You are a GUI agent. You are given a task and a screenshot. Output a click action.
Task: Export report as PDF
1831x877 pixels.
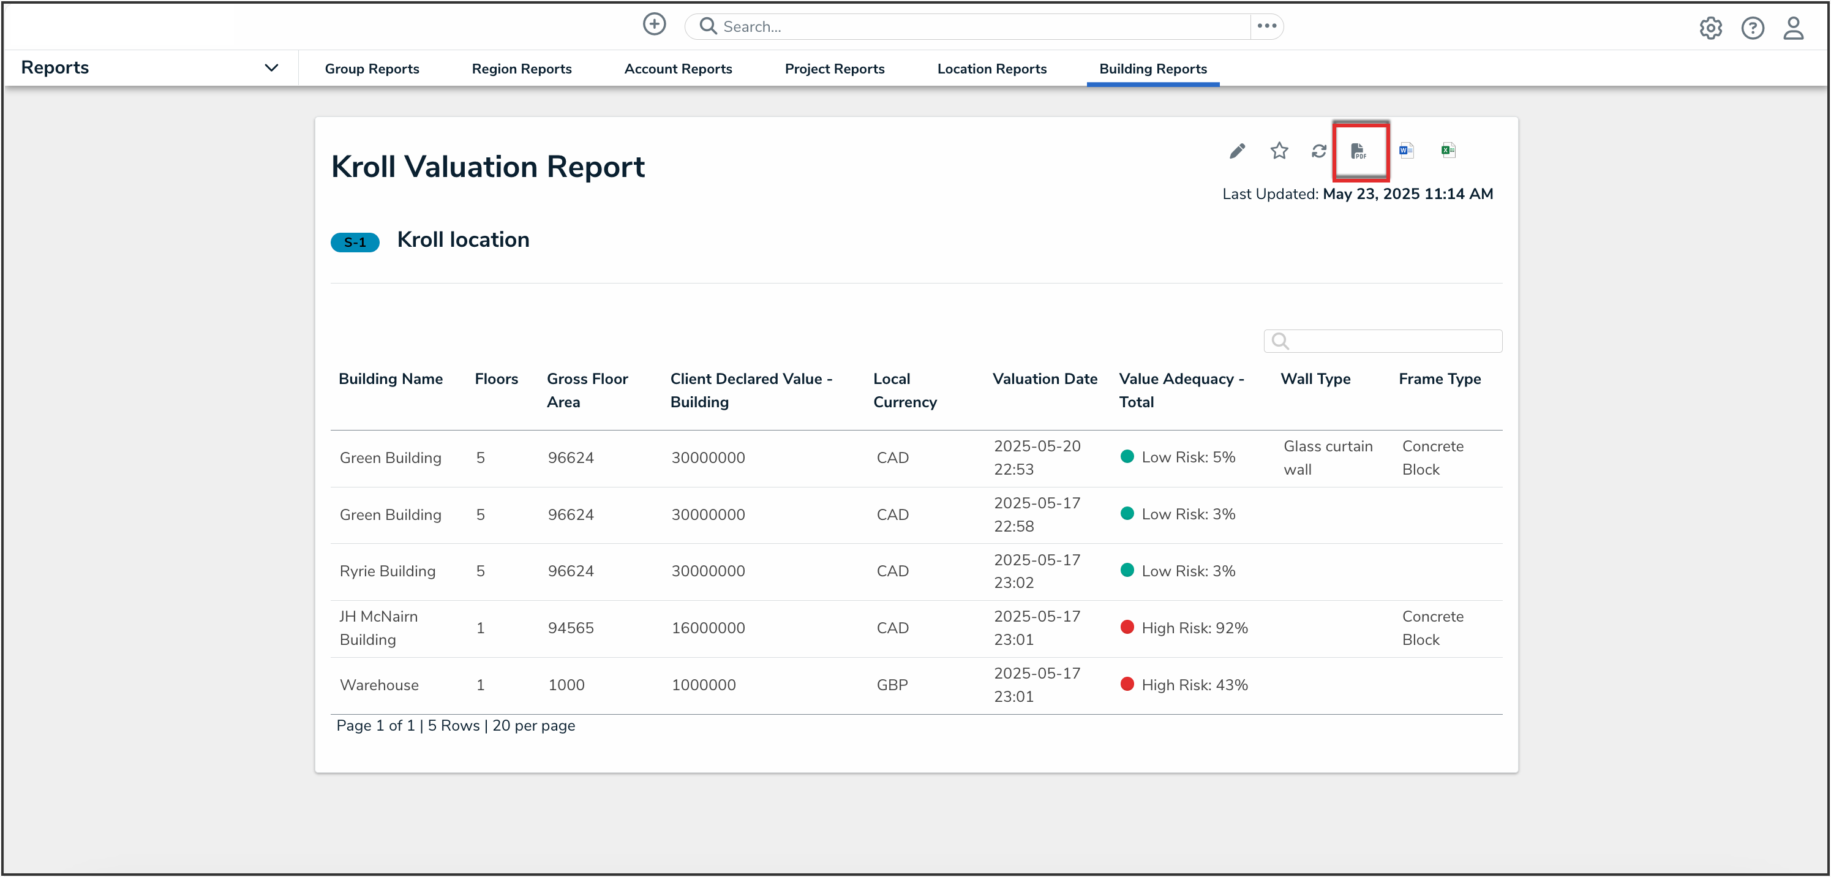click(1359, 151)
